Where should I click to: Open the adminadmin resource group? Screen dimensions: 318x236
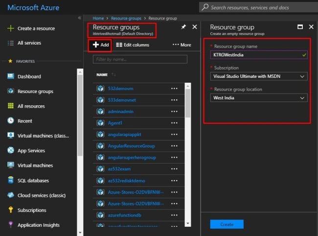(120, 112)
